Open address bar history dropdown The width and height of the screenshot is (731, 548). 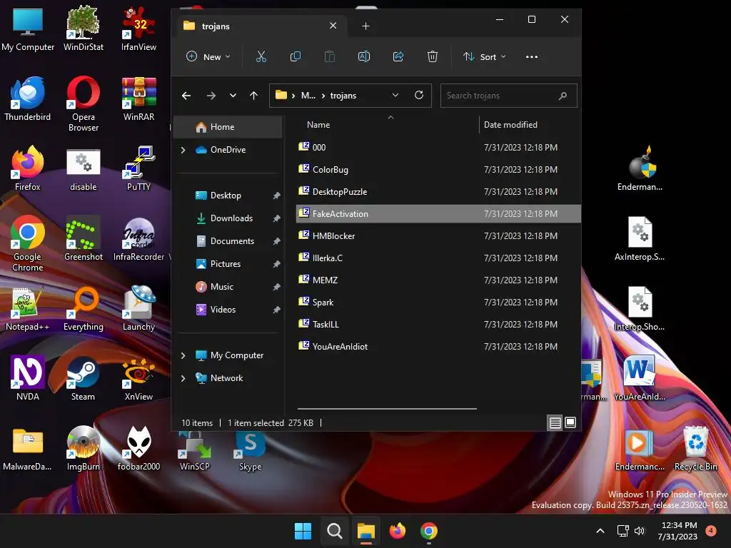click(395, 95)
